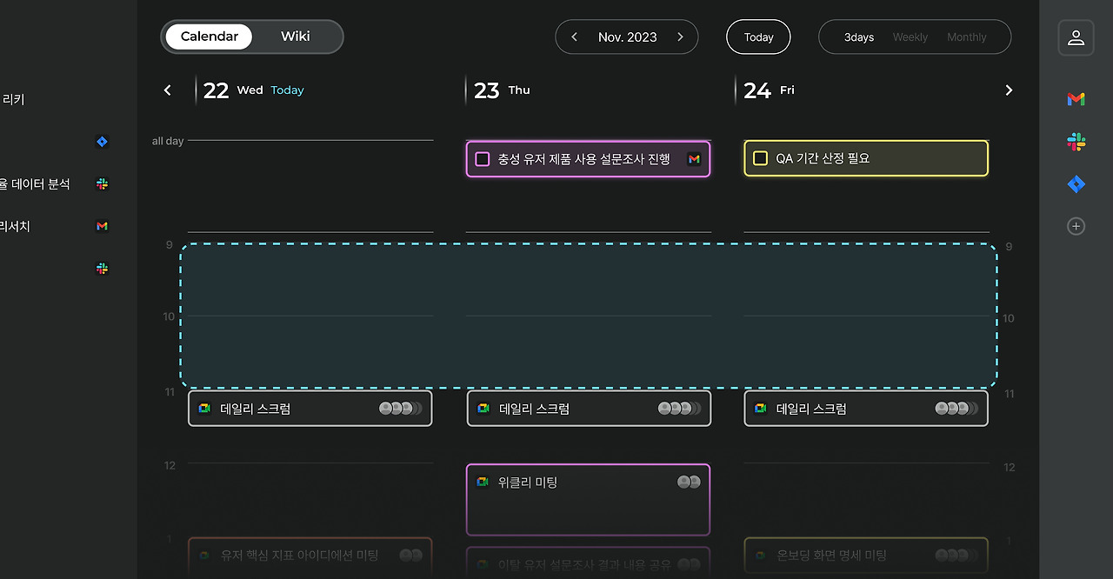Click the Jira icon in left task list
This screenshot has width=1113, height=579.
tap(102, 142)
